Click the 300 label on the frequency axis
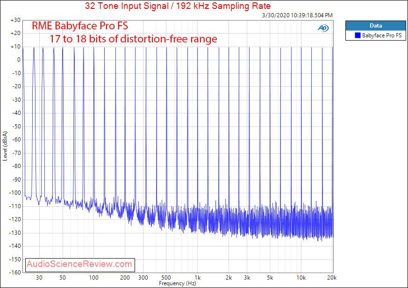This screenshot has height=288, width=408. 143,278
